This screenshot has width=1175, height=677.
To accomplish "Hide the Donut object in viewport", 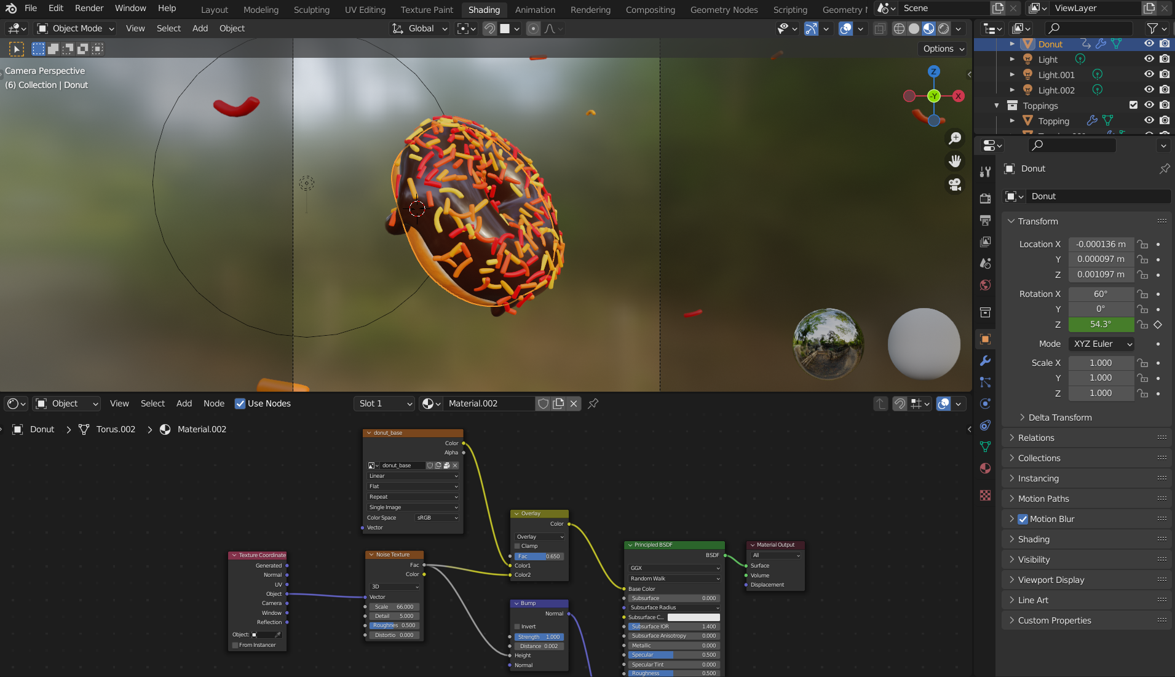I will (x=1149, y=44).
